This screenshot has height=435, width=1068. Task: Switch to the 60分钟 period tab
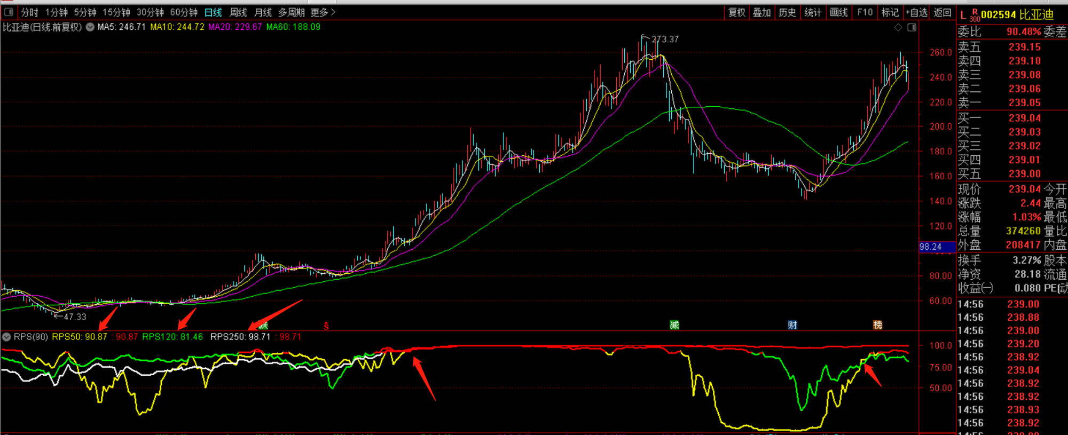pos(184,12)
